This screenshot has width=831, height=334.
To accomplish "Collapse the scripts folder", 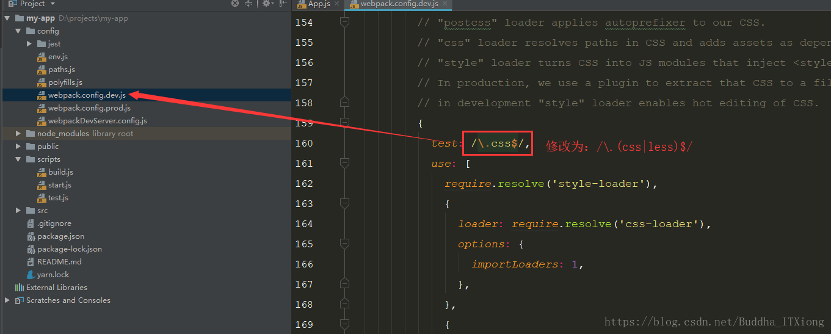I will click(x=18, y=159).
